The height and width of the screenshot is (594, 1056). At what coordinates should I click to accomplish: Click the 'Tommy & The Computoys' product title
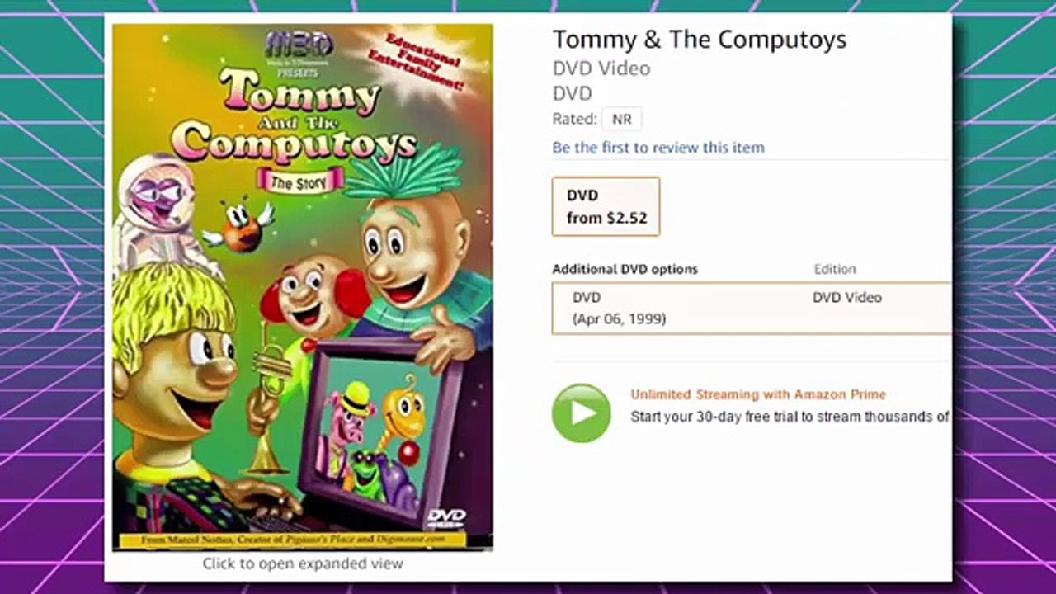click(699, 40)
